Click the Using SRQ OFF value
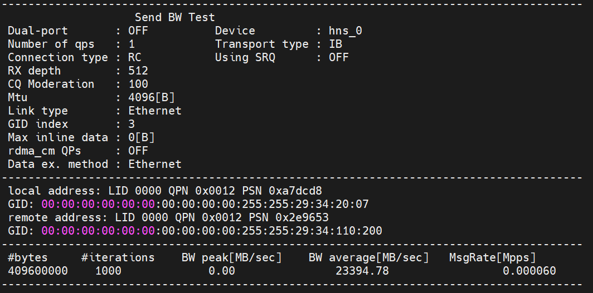 [338, 57]
